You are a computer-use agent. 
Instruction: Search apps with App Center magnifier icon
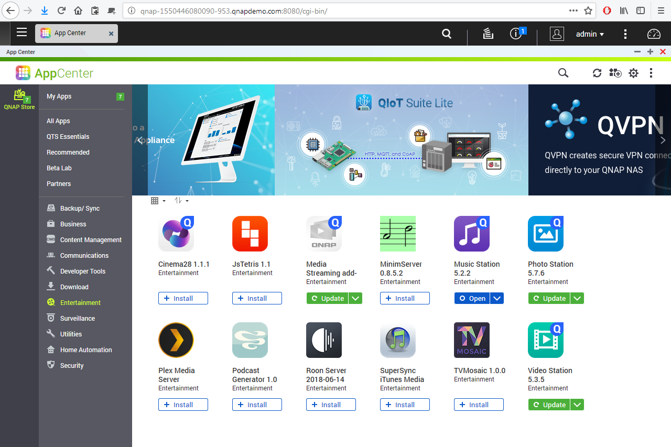click(563, 73)
